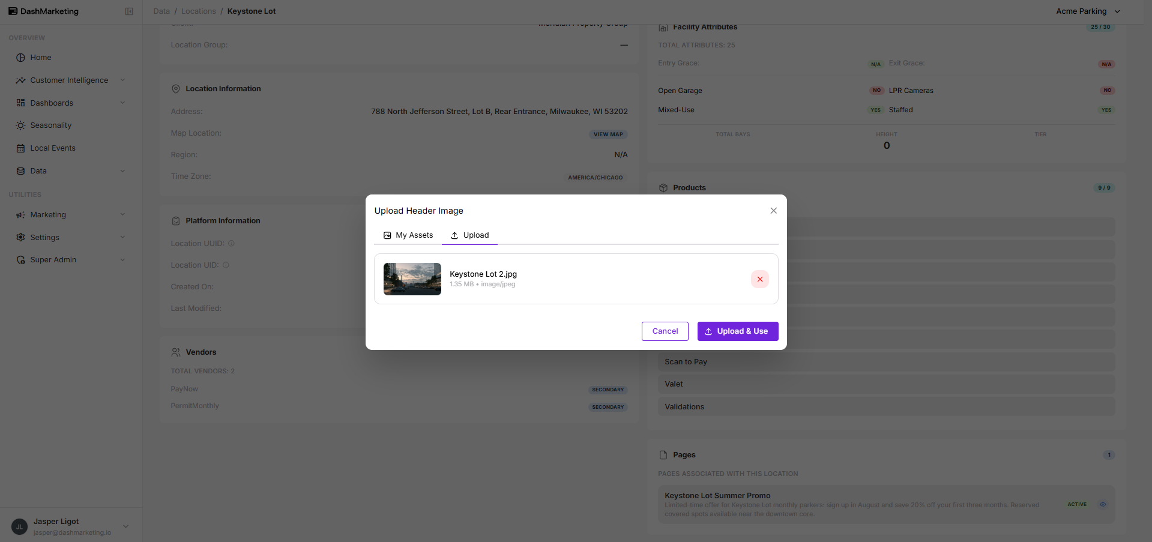This screenshot has width=1152, height=542.
Task: Switch to the My Assets tab
Action: 408,235
